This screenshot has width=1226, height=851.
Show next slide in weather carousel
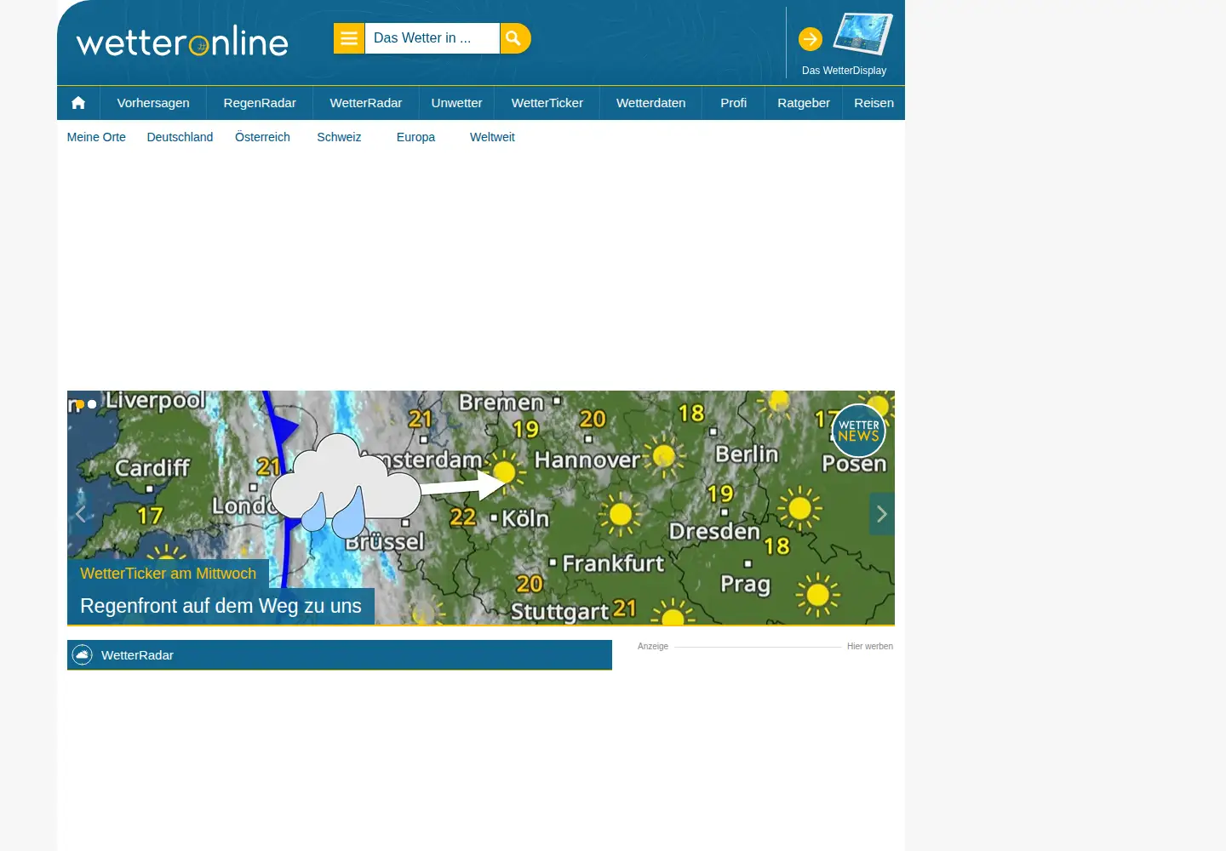[882, 514]
